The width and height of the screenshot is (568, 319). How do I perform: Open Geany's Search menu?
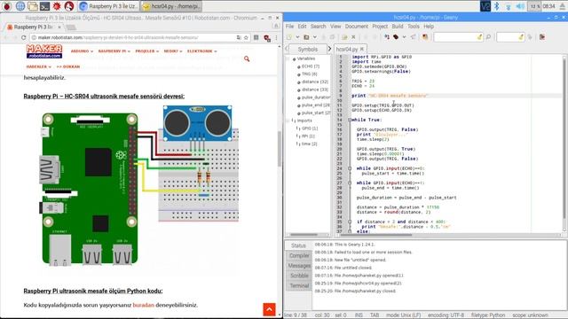point(318,27)
